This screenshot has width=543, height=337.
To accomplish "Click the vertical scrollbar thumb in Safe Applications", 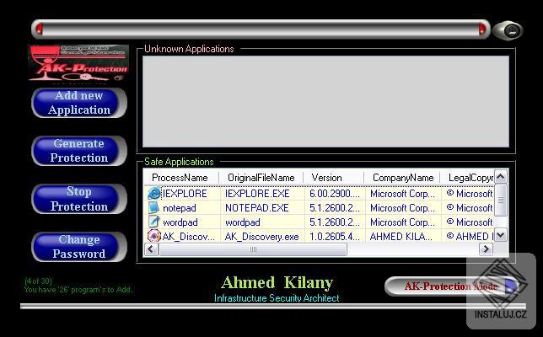I will 501,200.
